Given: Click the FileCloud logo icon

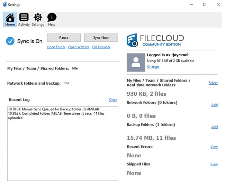Looking at the screenshot, I should click(132, 40).
